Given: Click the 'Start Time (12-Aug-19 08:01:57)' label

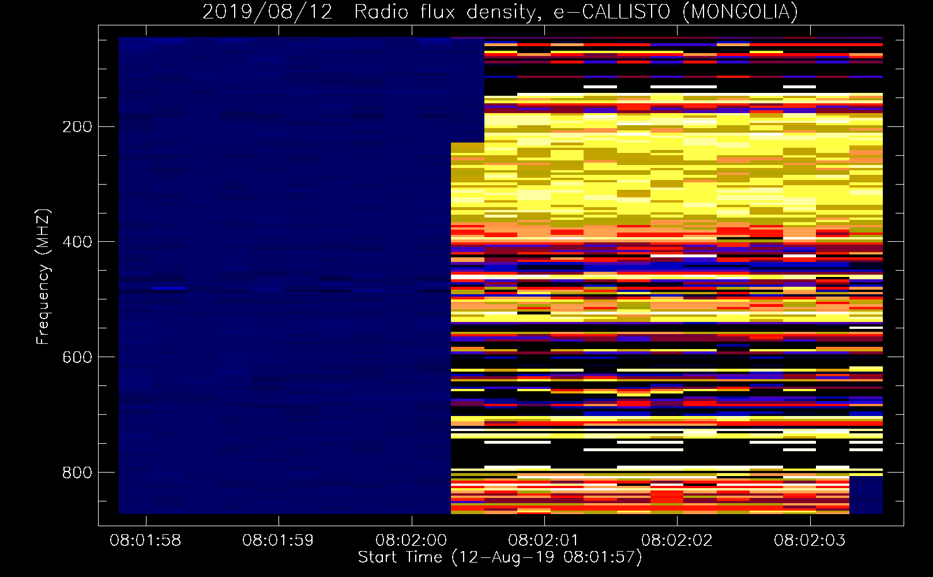Looking at the screenshot, I should (500, 557).
